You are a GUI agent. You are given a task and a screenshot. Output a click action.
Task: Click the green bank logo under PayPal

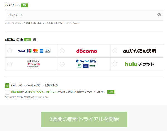pyautogui.click(x=92, y=66)
